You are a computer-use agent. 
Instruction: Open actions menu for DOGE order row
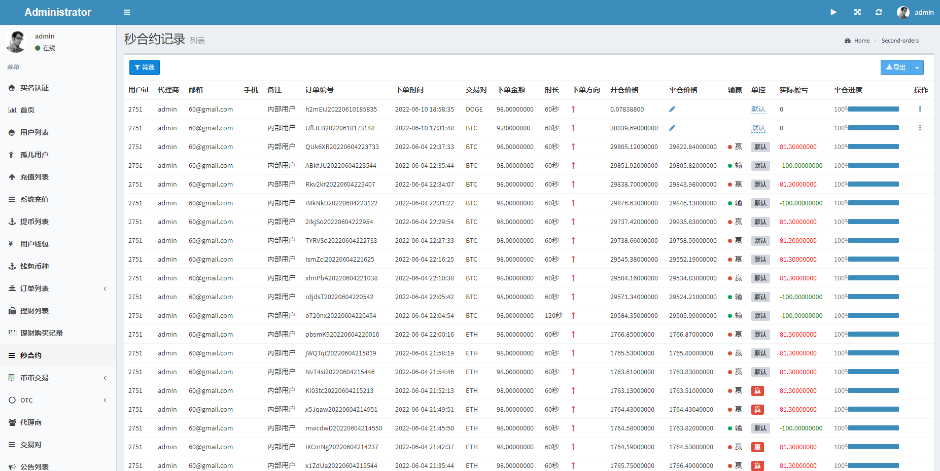(920, 109)
